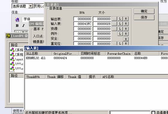Viewport: 168px width, 114px height.
Task: Click the 输出表 RVA field
Action: coord(82,19)
